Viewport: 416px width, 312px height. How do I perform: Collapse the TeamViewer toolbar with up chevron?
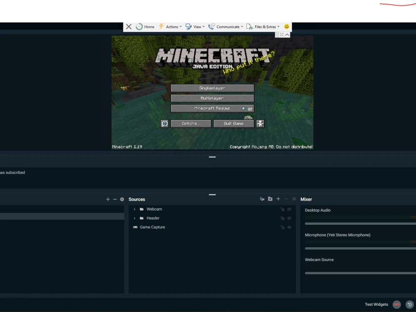(x=287, y=35)
